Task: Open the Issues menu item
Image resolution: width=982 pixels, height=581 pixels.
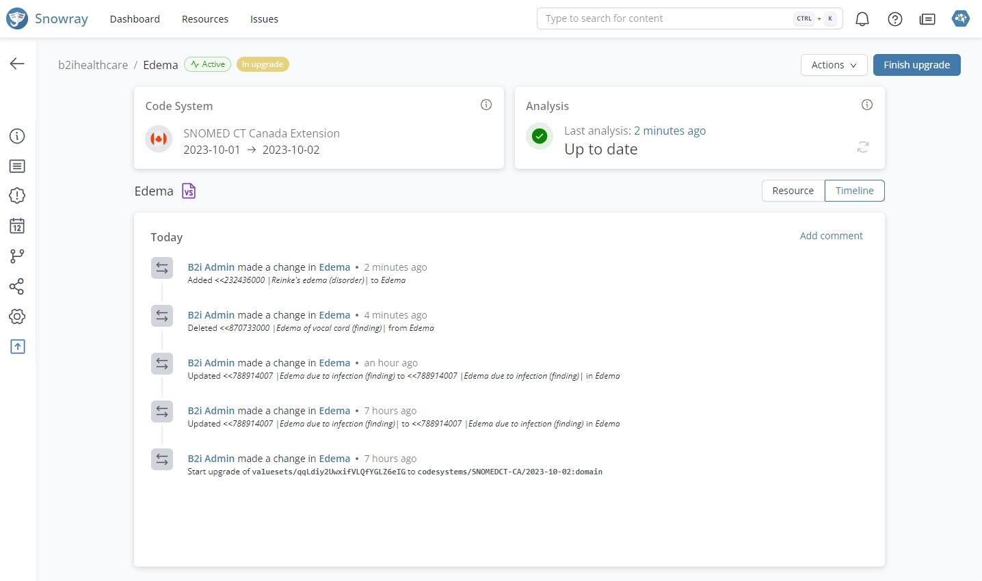Action: click(264, 19)
